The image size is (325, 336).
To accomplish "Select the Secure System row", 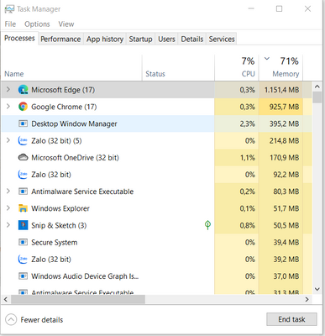I will [x=156, y=242].
